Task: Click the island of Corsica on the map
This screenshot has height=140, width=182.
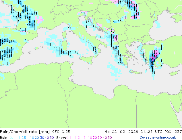Action: tap(64, 35)
